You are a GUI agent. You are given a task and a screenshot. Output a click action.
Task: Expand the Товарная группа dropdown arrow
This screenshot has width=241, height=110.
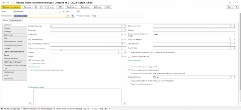[232, 77]
